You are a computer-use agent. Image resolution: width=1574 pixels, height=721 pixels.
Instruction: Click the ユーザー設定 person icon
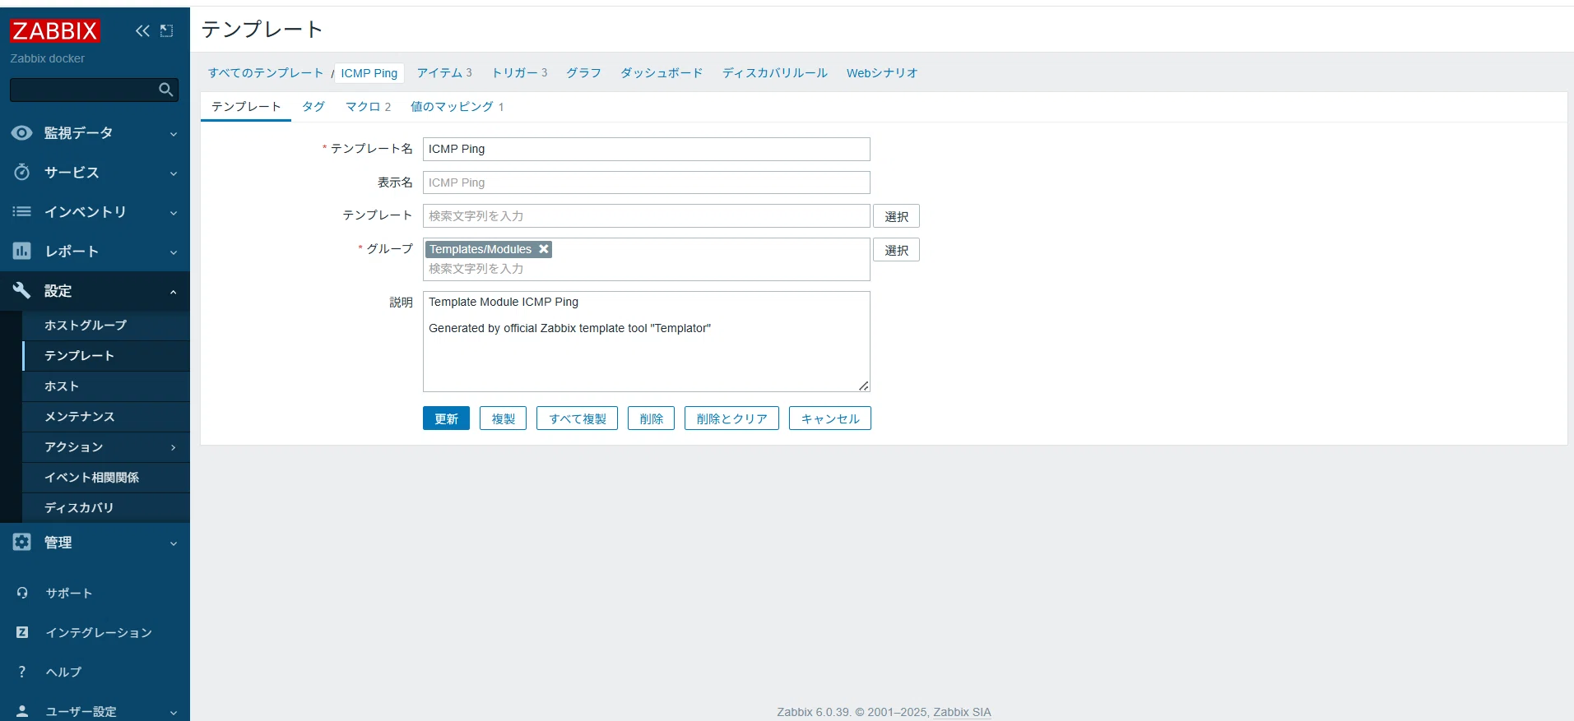tap(22, 711)
